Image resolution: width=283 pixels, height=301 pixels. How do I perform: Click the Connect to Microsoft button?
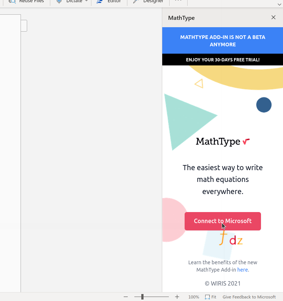[222, 221]
